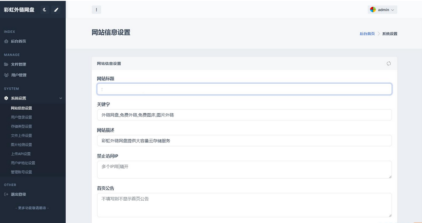Click the 系统设置 breadcrumb text
422x223 pixels.
(390, 34)
